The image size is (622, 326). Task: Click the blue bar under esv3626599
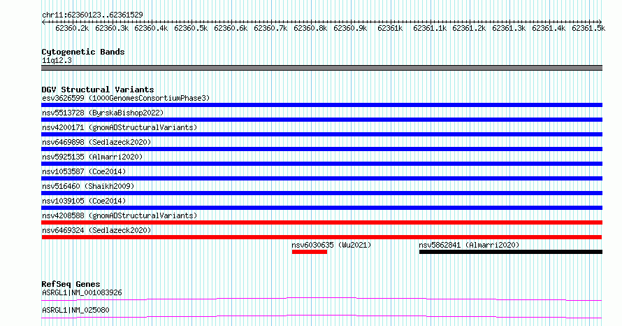[x=321, y=105]
